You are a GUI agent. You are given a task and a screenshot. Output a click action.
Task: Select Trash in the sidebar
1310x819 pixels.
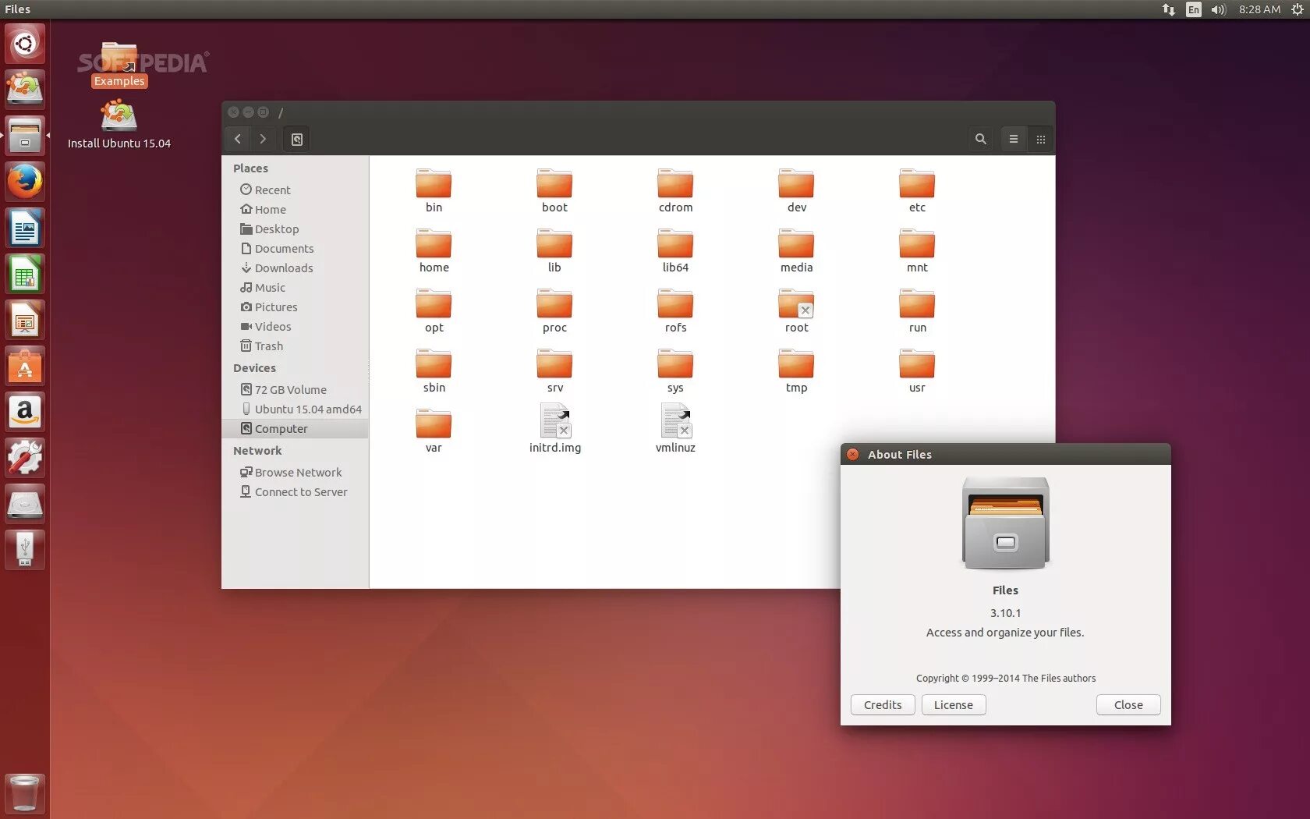(x=296, y=346)
